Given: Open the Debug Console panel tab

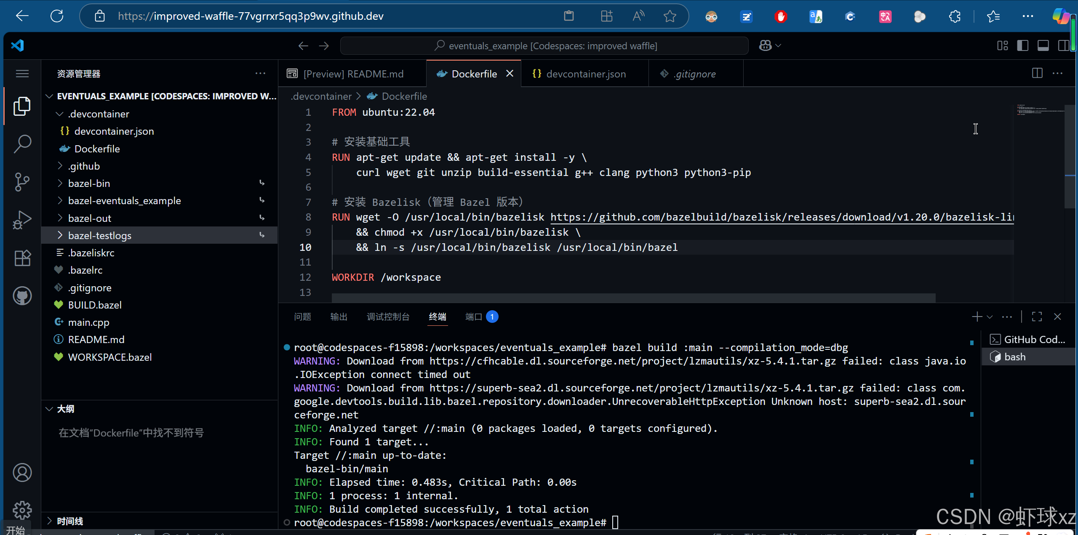Looking at the screenshot, I should point(388,317).
